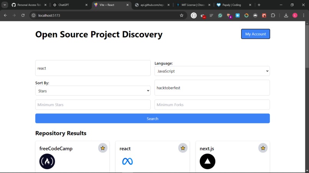Star the freeCodeCamp repository card
The height and width of the screenshot is (173, 309).
(103, 148)
